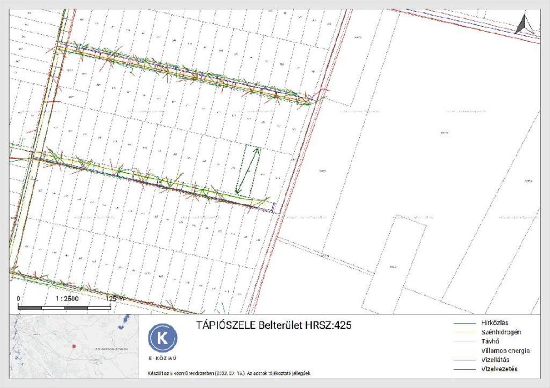
Task: Click the dark red Vízelvezetés legend line
Action: pyautogui.click(x=466, y=369)
